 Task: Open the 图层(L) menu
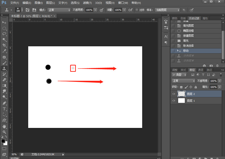tap(50, 3)
